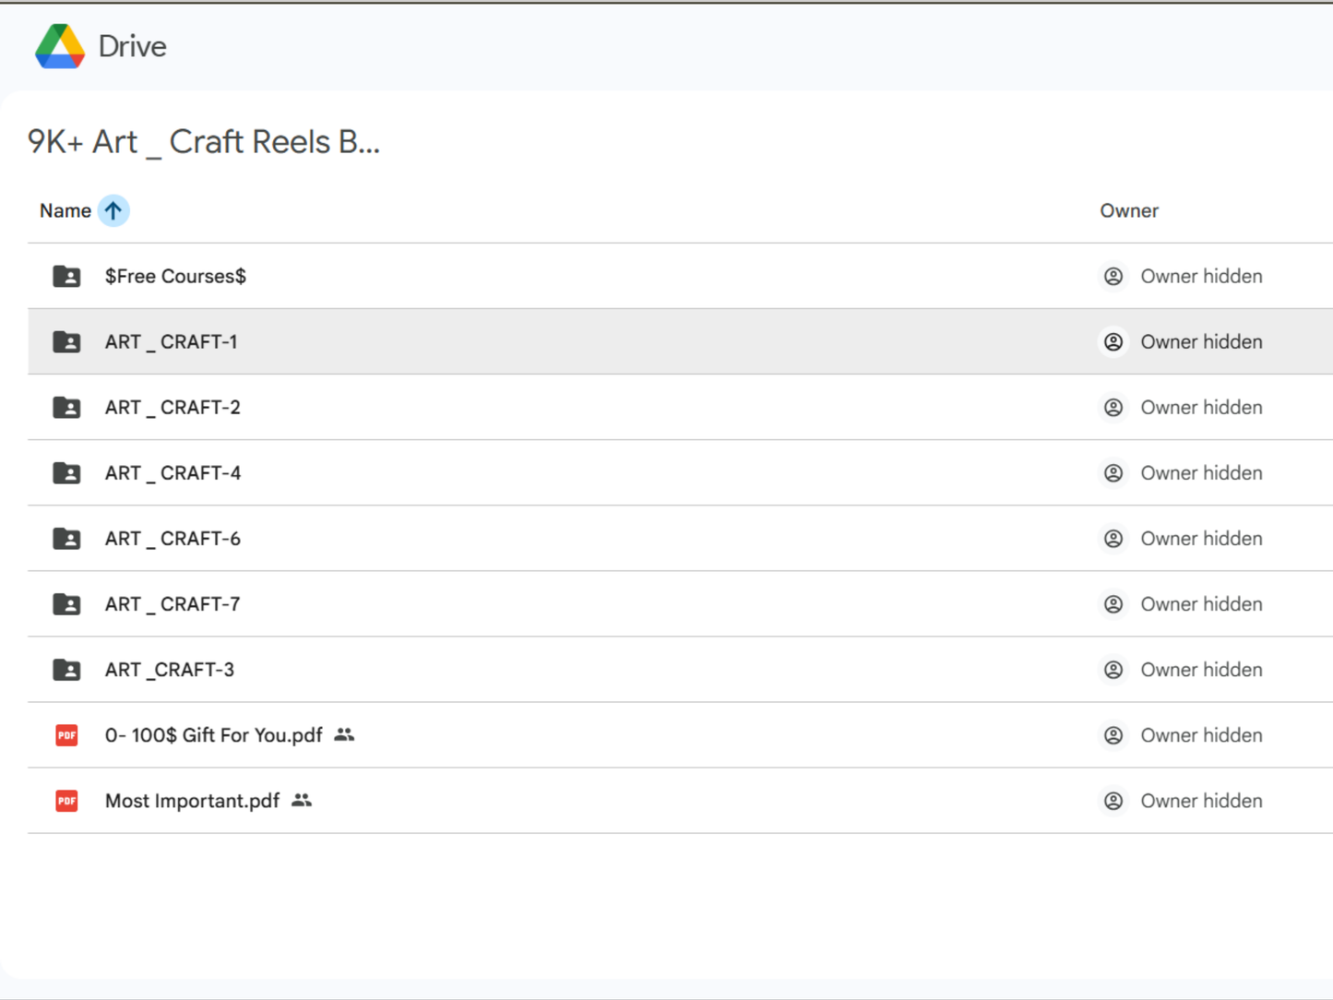1333x1000 pixels.
Task: Click owner avatar icon in ART _CRAFT-3 row
Action: tap(1113, 669)
